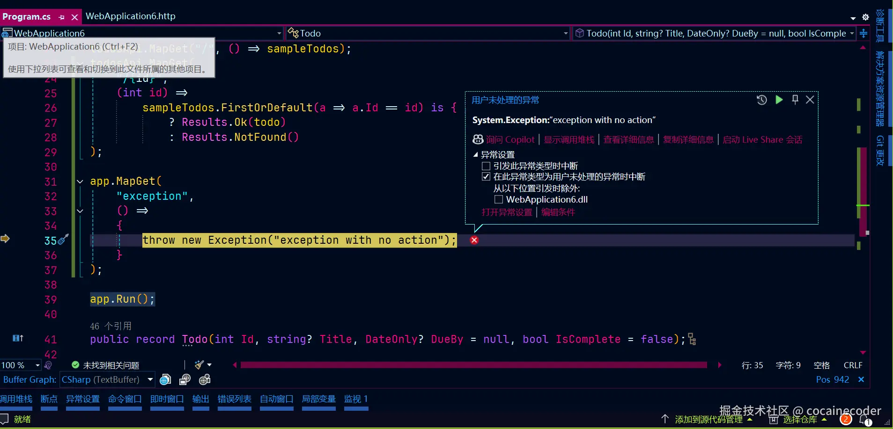Run code cleanup with the broom icon
The image size is (893, 429).
199,365
